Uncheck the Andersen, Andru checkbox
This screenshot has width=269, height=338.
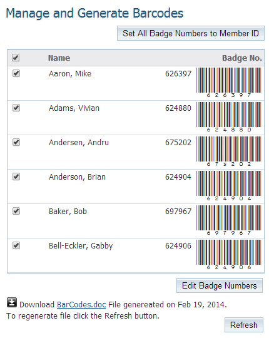(16, 142)
